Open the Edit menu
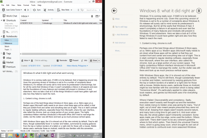This screenshot has height=138, width=207. click(8, 5)
